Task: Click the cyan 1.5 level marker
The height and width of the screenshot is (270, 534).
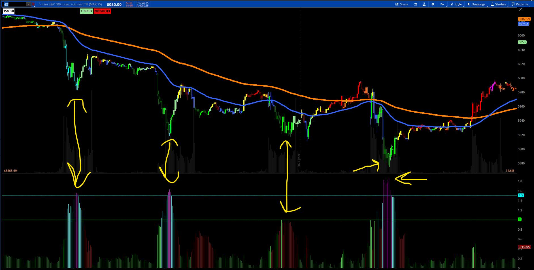Action: tap(521, 195)
